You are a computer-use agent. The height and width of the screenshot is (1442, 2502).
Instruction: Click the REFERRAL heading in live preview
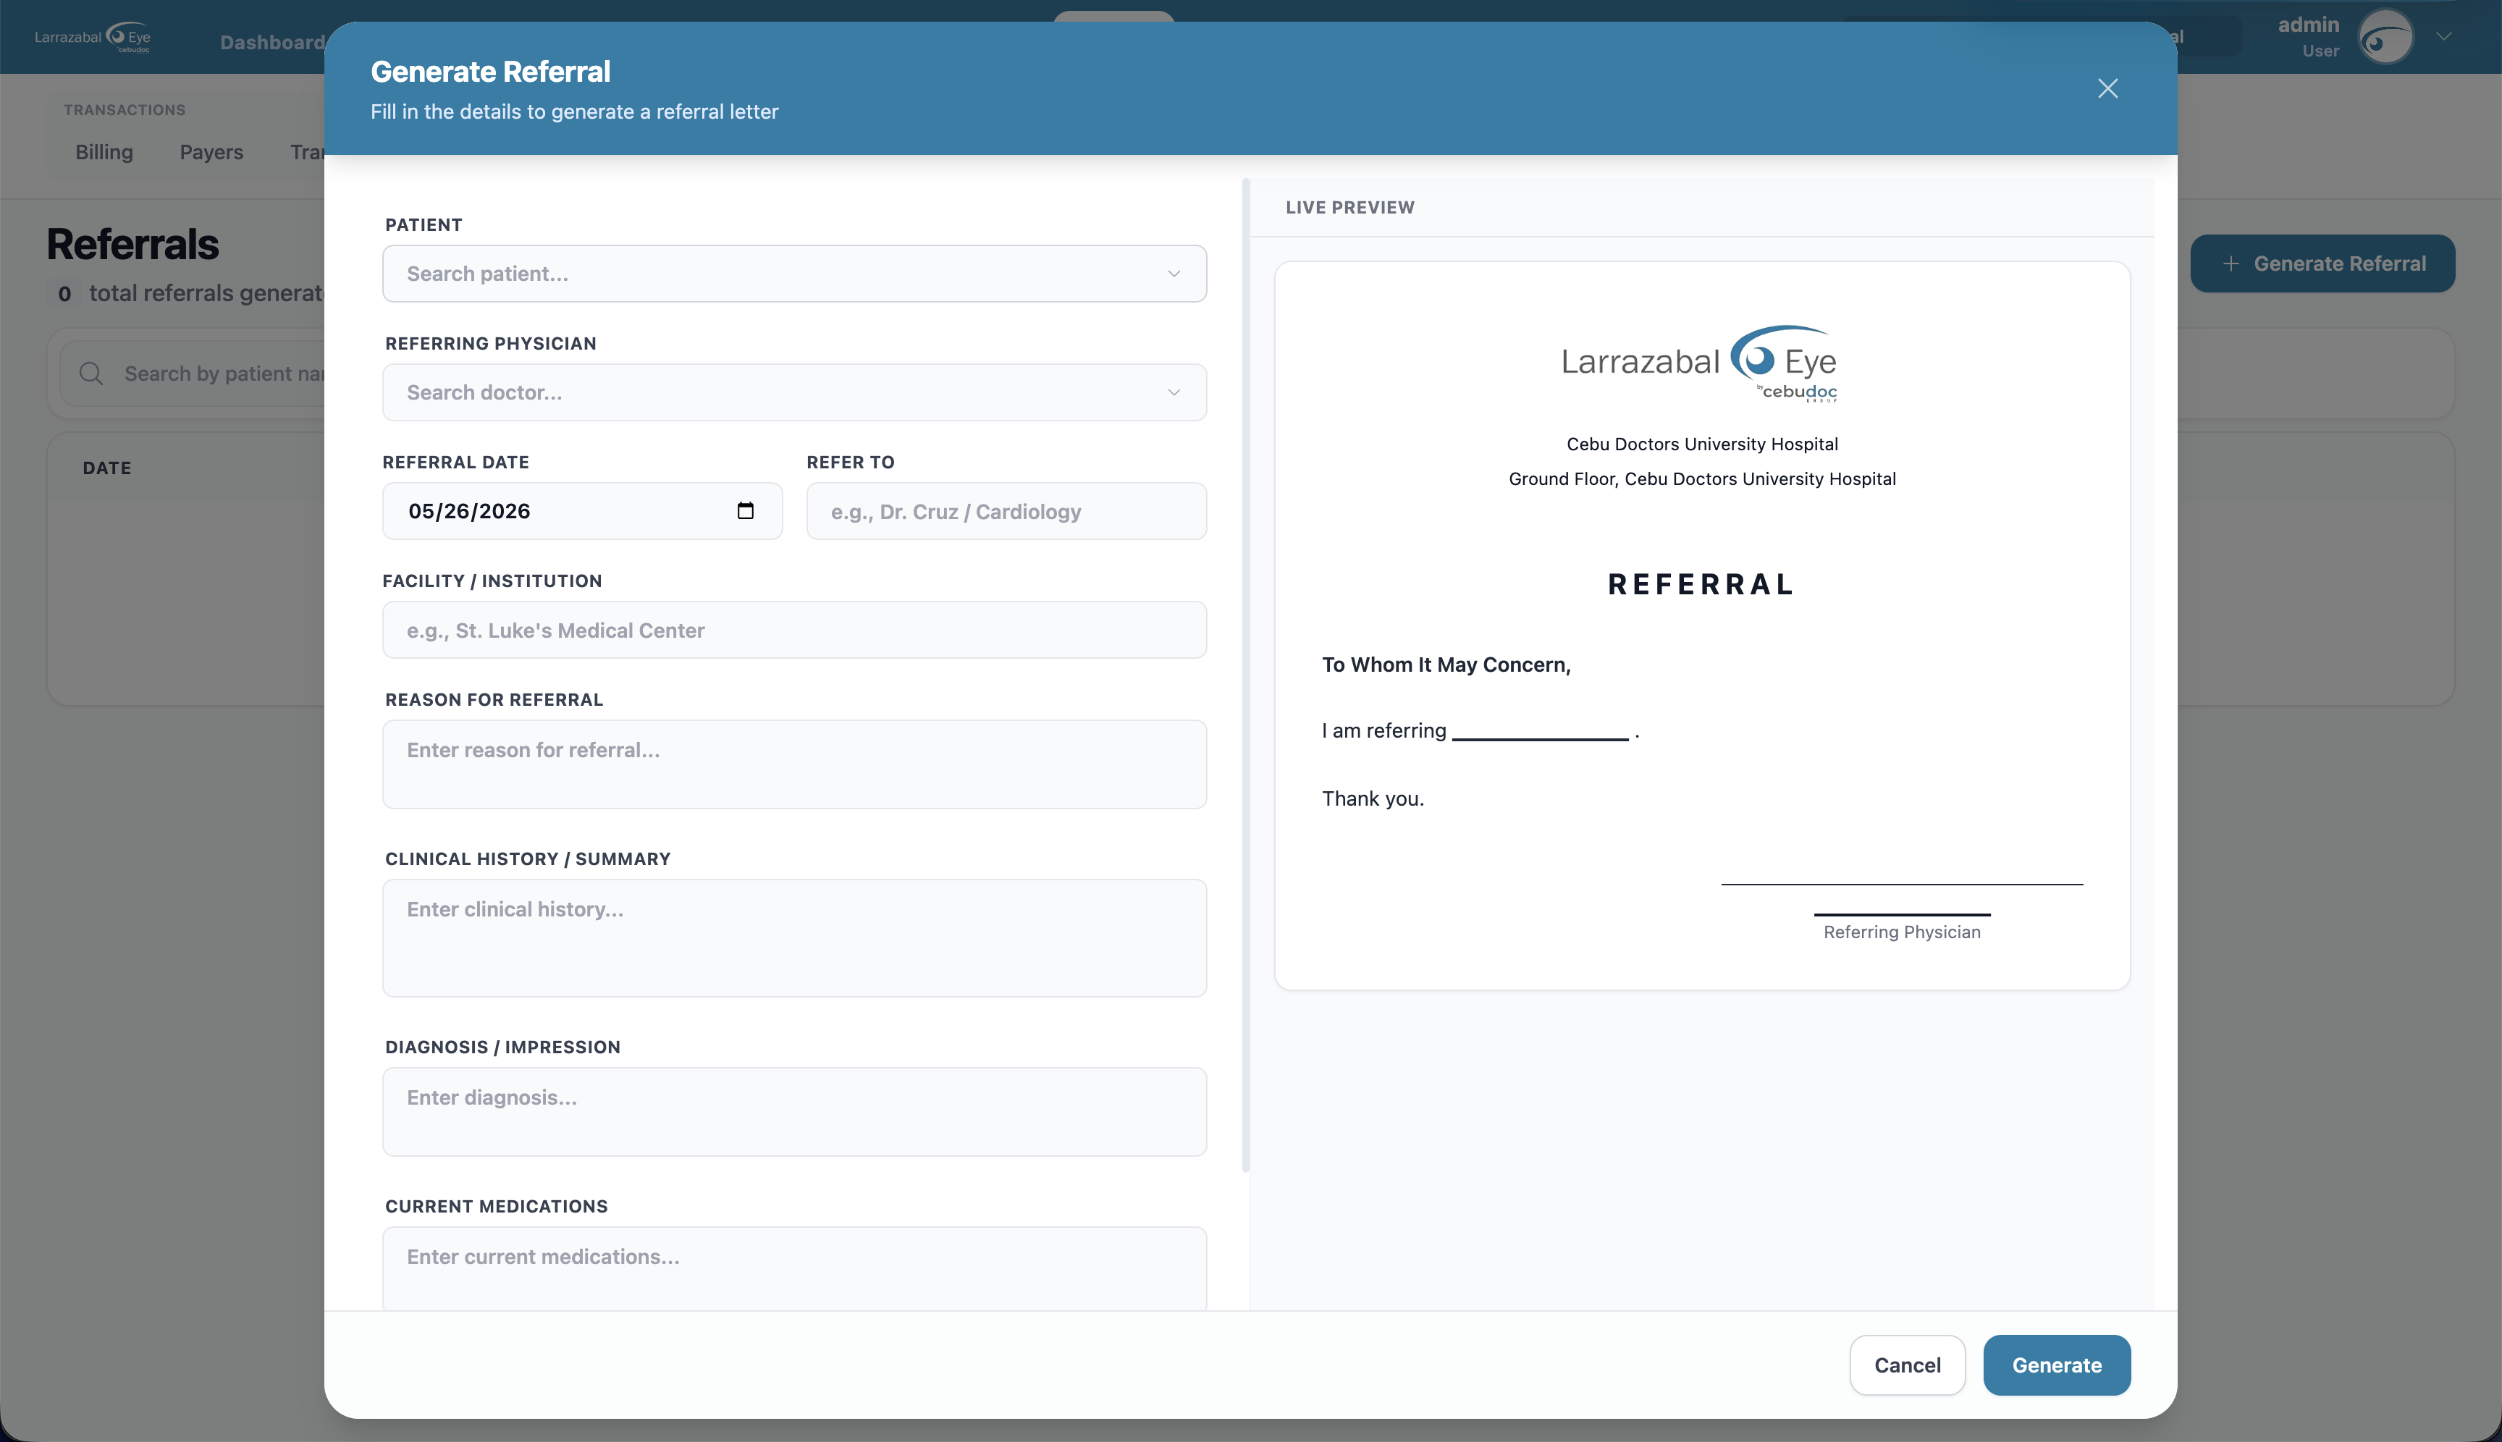coord(1702,584)
